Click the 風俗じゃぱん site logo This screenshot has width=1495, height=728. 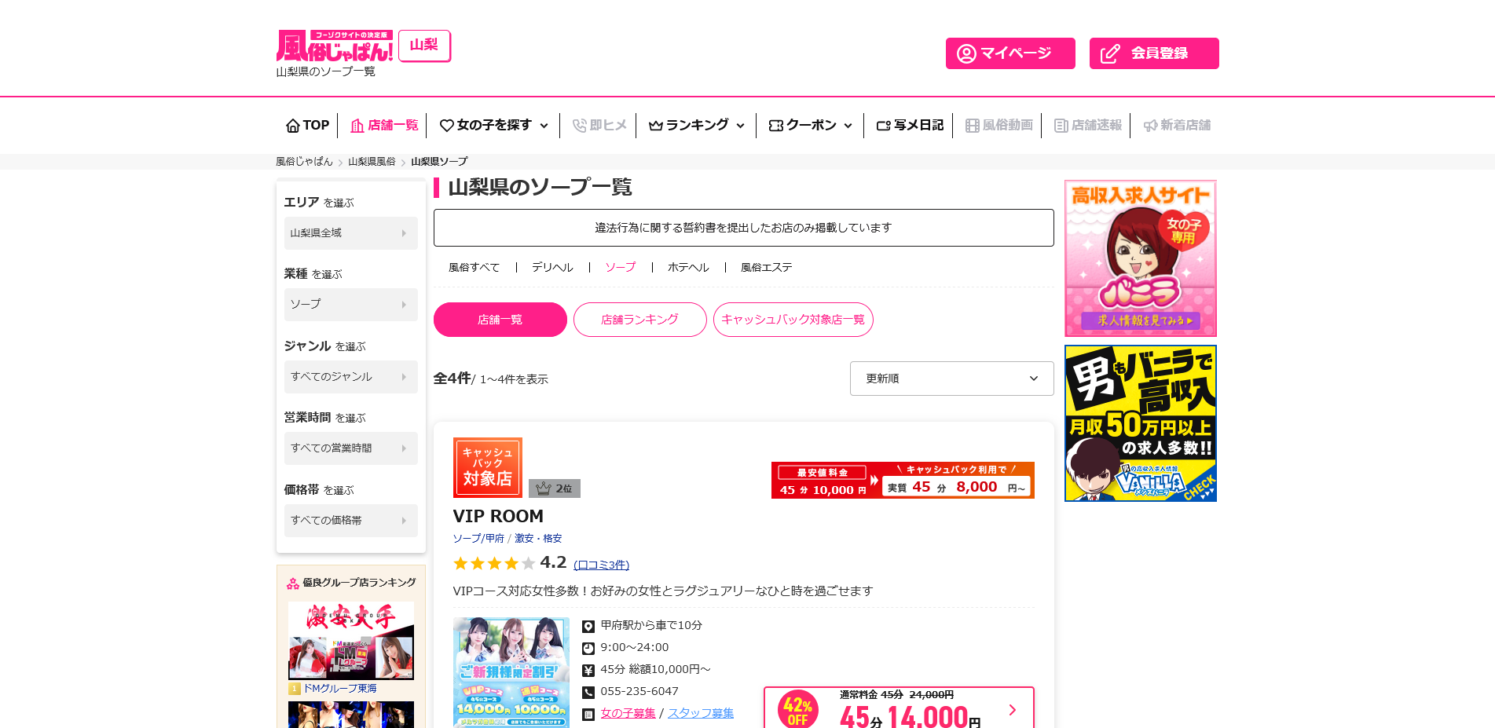335,46
